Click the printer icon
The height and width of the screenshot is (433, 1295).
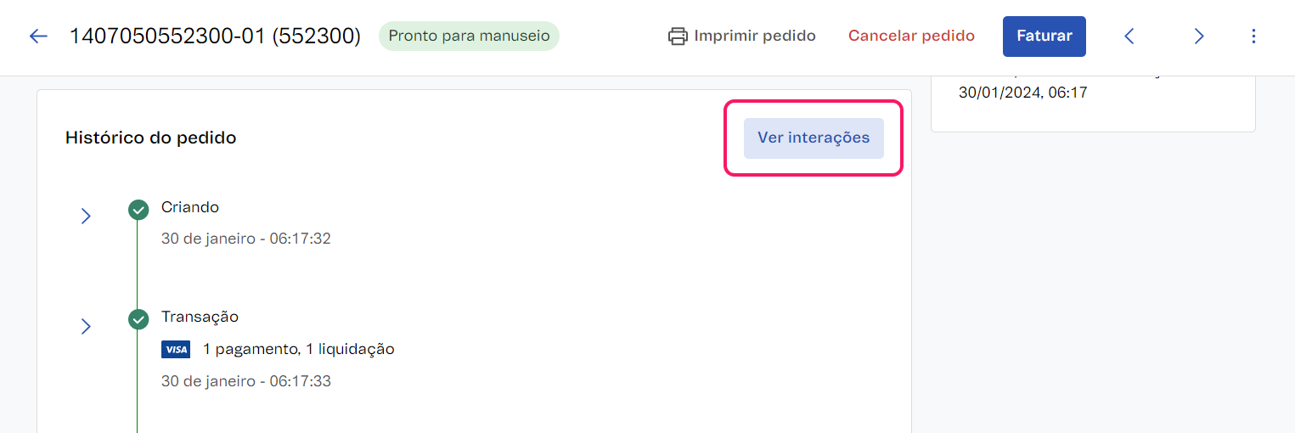pos(678,37)
